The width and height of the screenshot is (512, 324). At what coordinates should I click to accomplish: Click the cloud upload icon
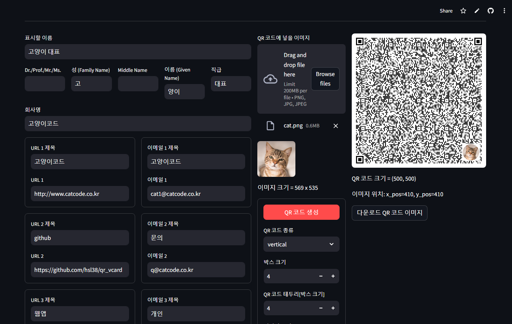(x=270, y=79)
